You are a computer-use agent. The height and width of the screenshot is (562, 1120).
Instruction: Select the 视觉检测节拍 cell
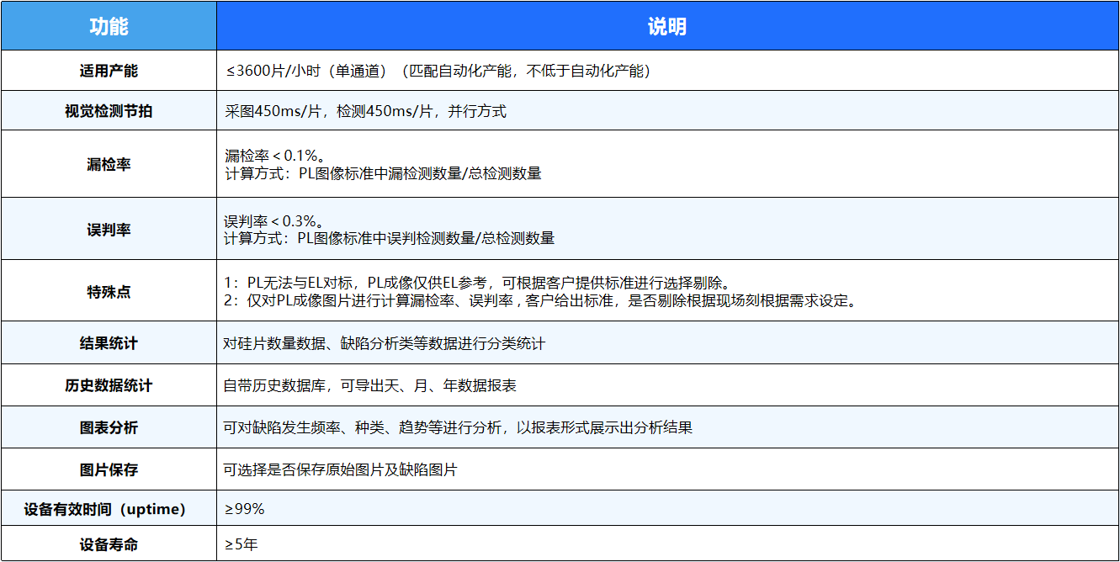[109, 111]
